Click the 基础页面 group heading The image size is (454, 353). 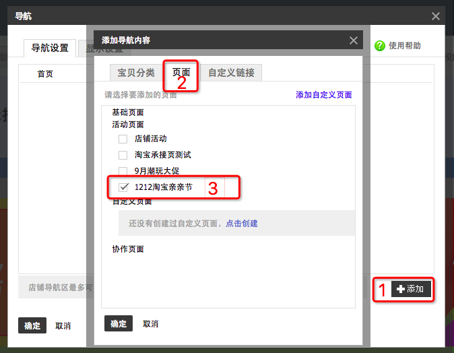point(128,112)
